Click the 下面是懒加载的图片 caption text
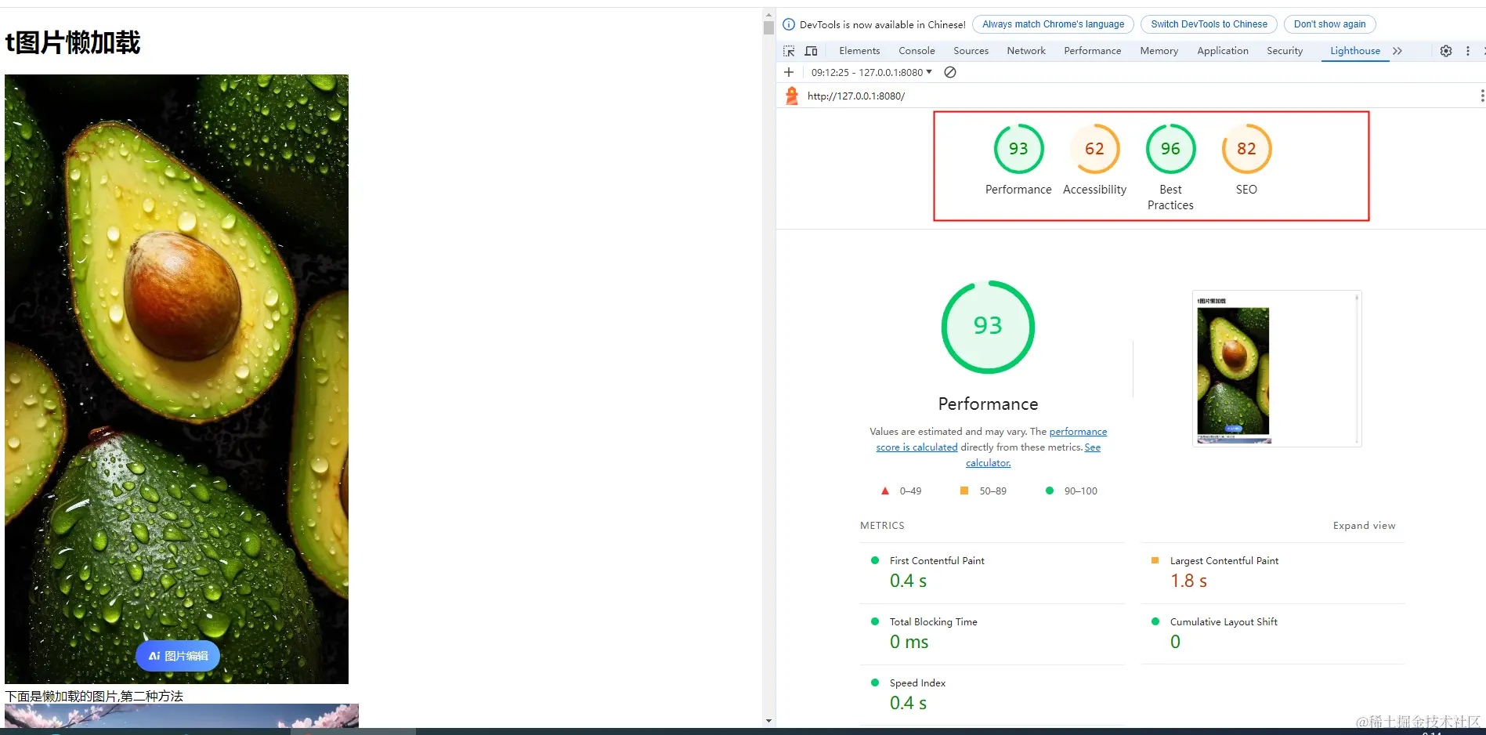 click(x=94, y=696)
